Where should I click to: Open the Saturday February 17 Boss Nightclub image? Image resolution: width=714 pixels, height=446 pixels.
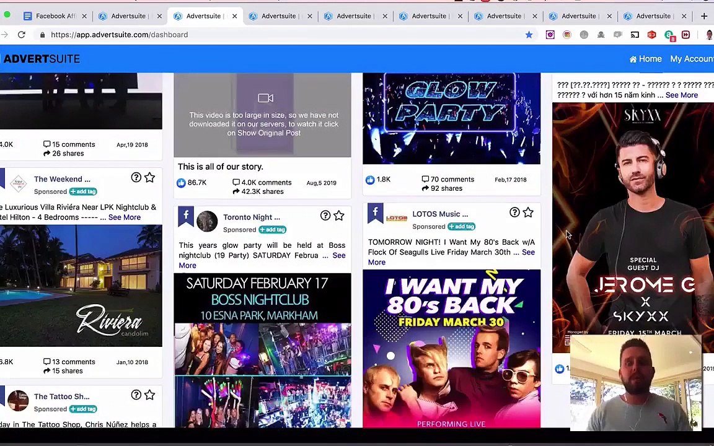tap(262, 351)
